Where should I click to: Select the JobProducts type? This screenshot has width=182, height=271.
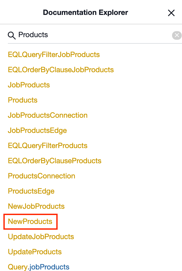pos(29,85)
